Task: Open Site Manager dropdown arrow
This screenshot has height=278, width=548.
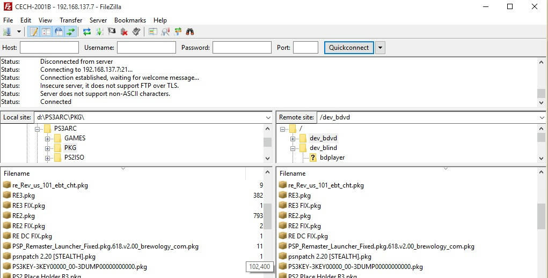Action: point(19,32)
